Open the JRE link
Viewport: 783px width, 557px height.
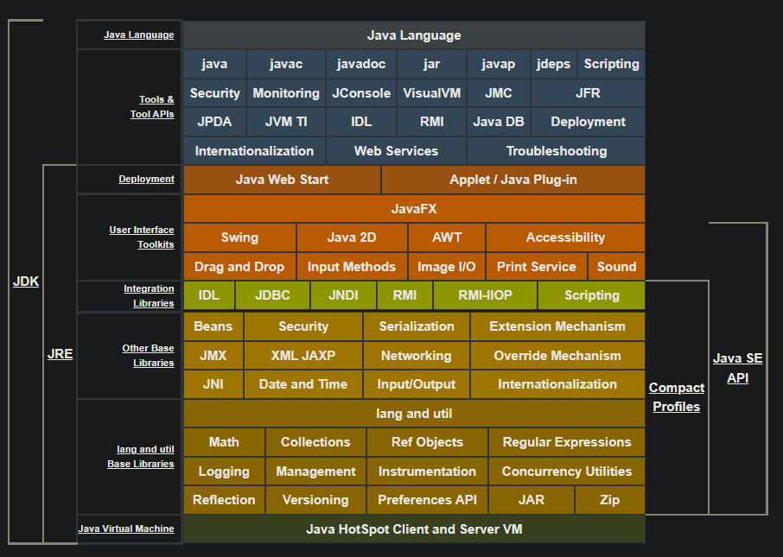(60, 354)
